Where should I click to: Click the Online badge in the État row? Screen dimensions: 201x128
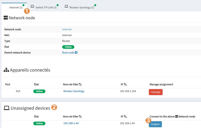(68, 47)
